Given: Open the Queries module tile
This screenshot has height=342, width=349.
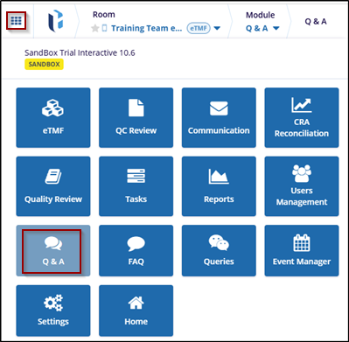Looking at the screenshot, I should (x=219, y=251).
